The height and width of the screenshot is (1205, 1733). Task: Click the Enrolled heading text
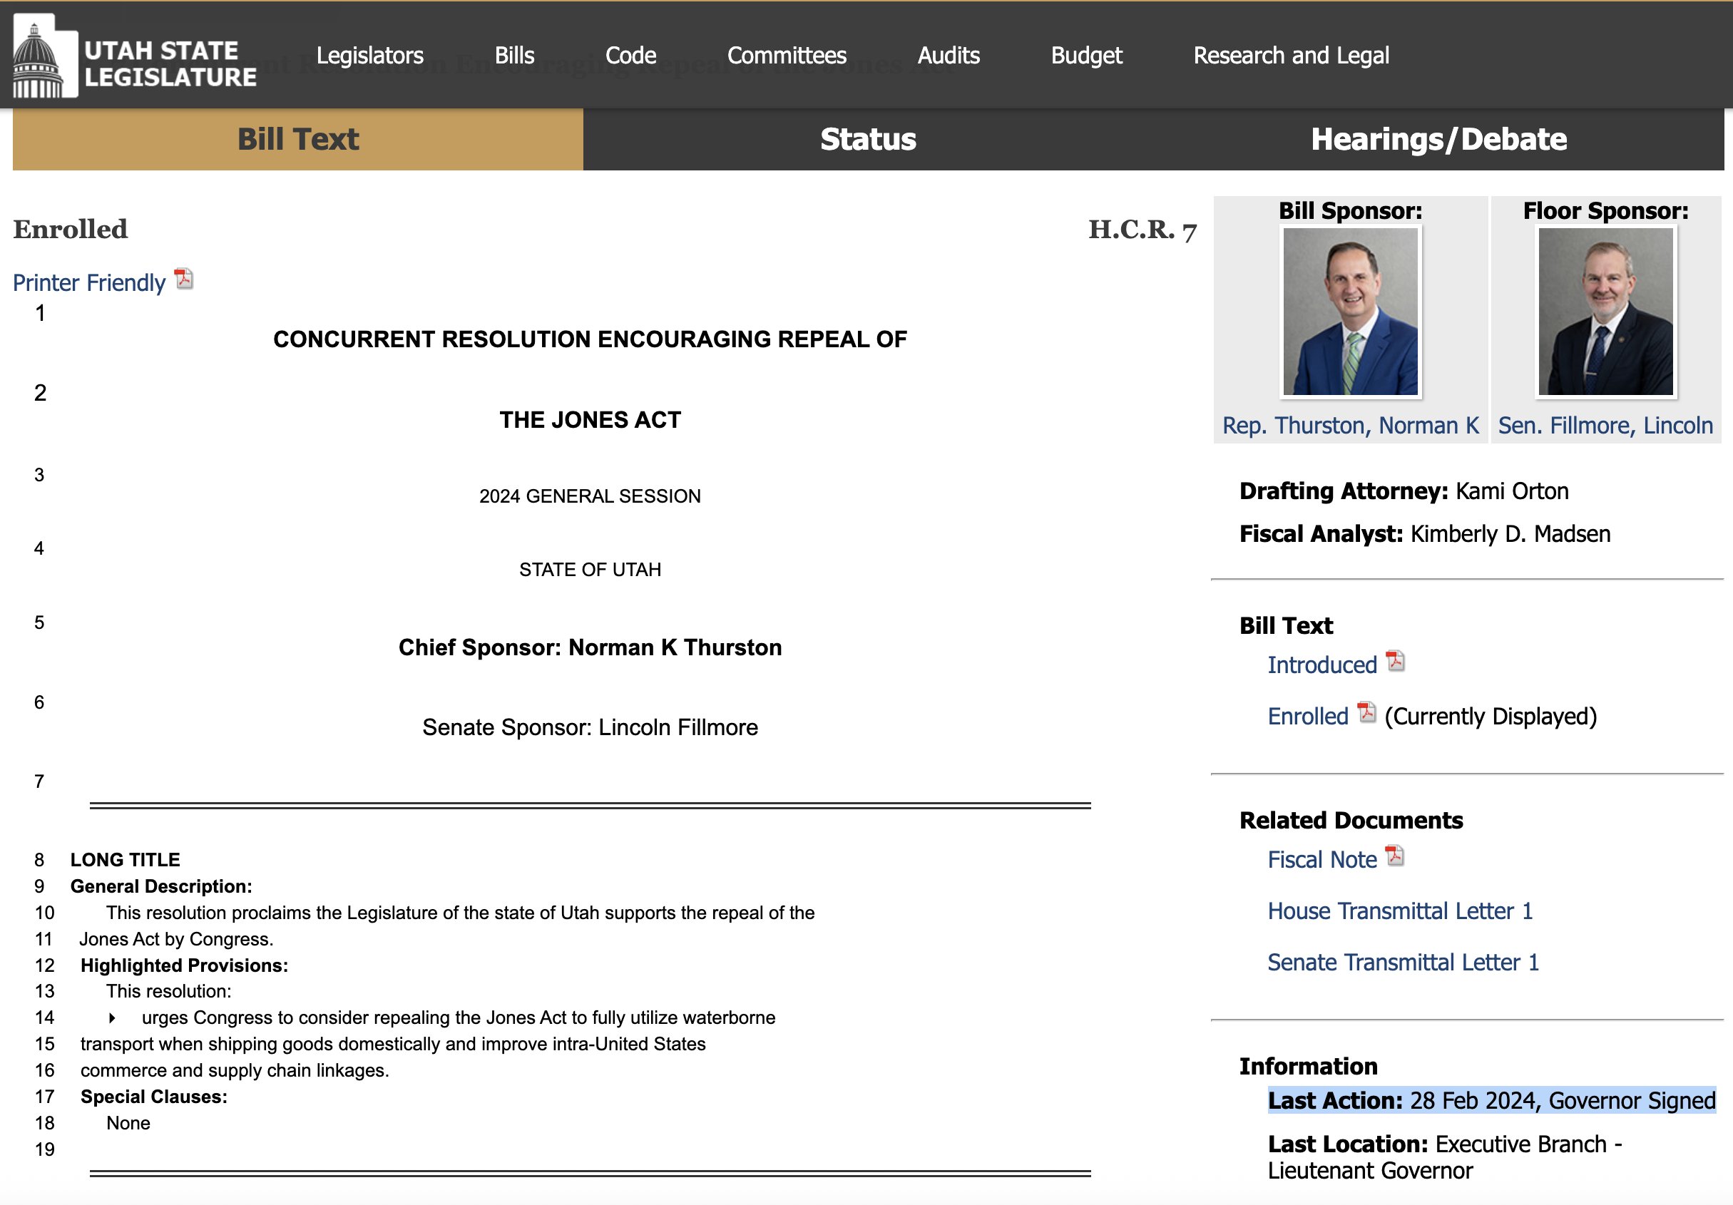70,230
